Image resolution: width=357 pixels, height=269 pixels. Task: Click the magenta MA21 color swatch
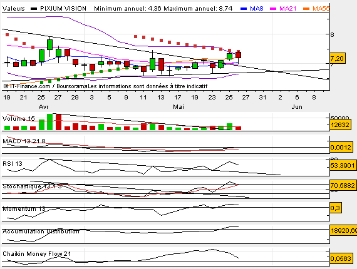coord(273,9)
